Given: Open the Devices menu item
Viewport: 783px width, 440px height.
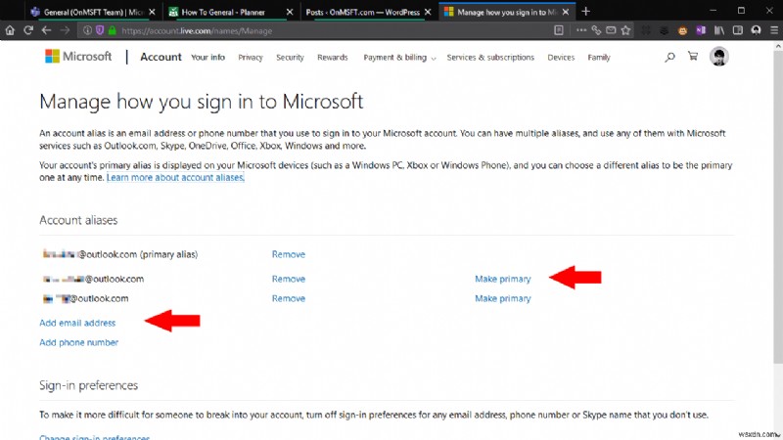Looking at the screenshot, I should [x=561, y=58].
